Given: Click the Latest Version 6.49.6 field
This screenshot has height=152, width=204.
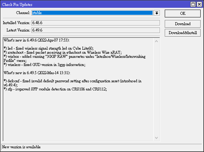Looking at the screenshot, I should (96, 30).
